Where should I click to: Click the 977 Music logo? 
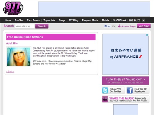[13, 8]
